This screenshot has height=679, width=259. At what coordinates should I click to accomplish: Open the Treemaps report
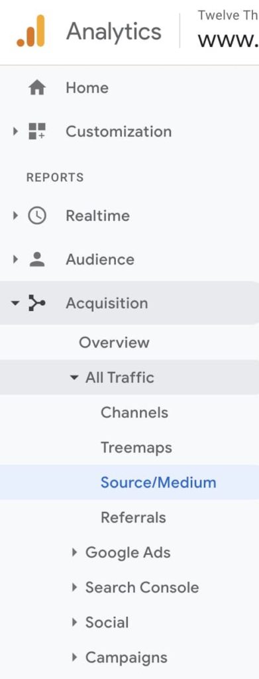point(136,448)
